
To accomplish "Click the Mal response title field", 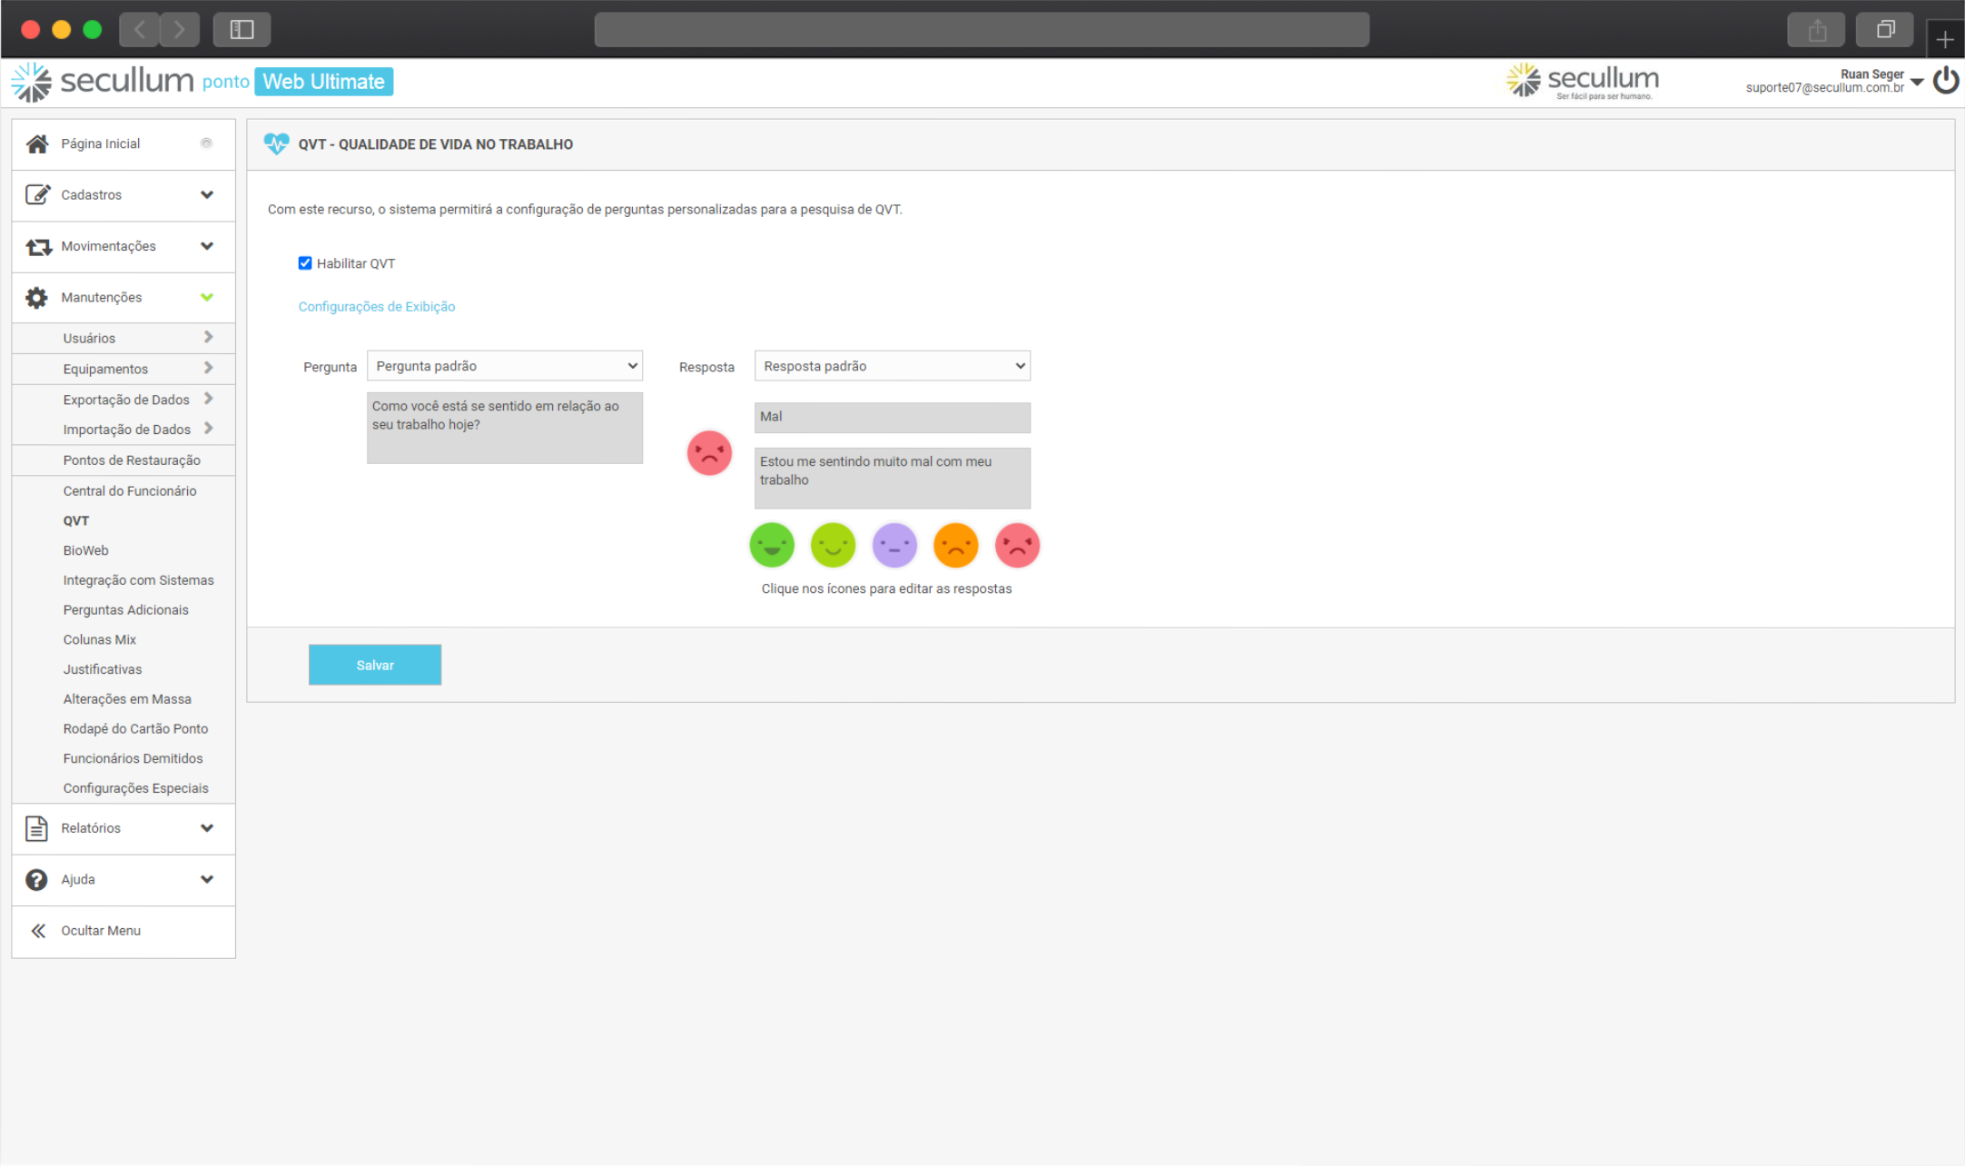I will click(x=892, y=417).
